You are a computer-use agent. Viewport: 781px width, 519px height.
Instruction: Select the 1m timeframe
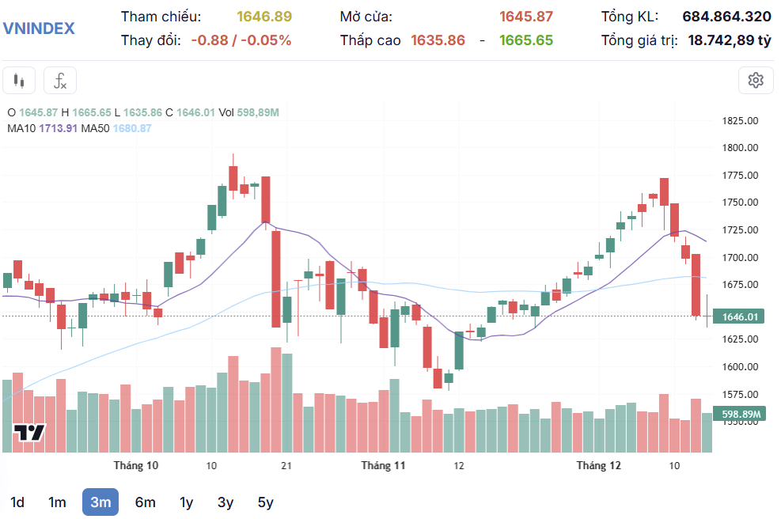click(x=57, y=502)
